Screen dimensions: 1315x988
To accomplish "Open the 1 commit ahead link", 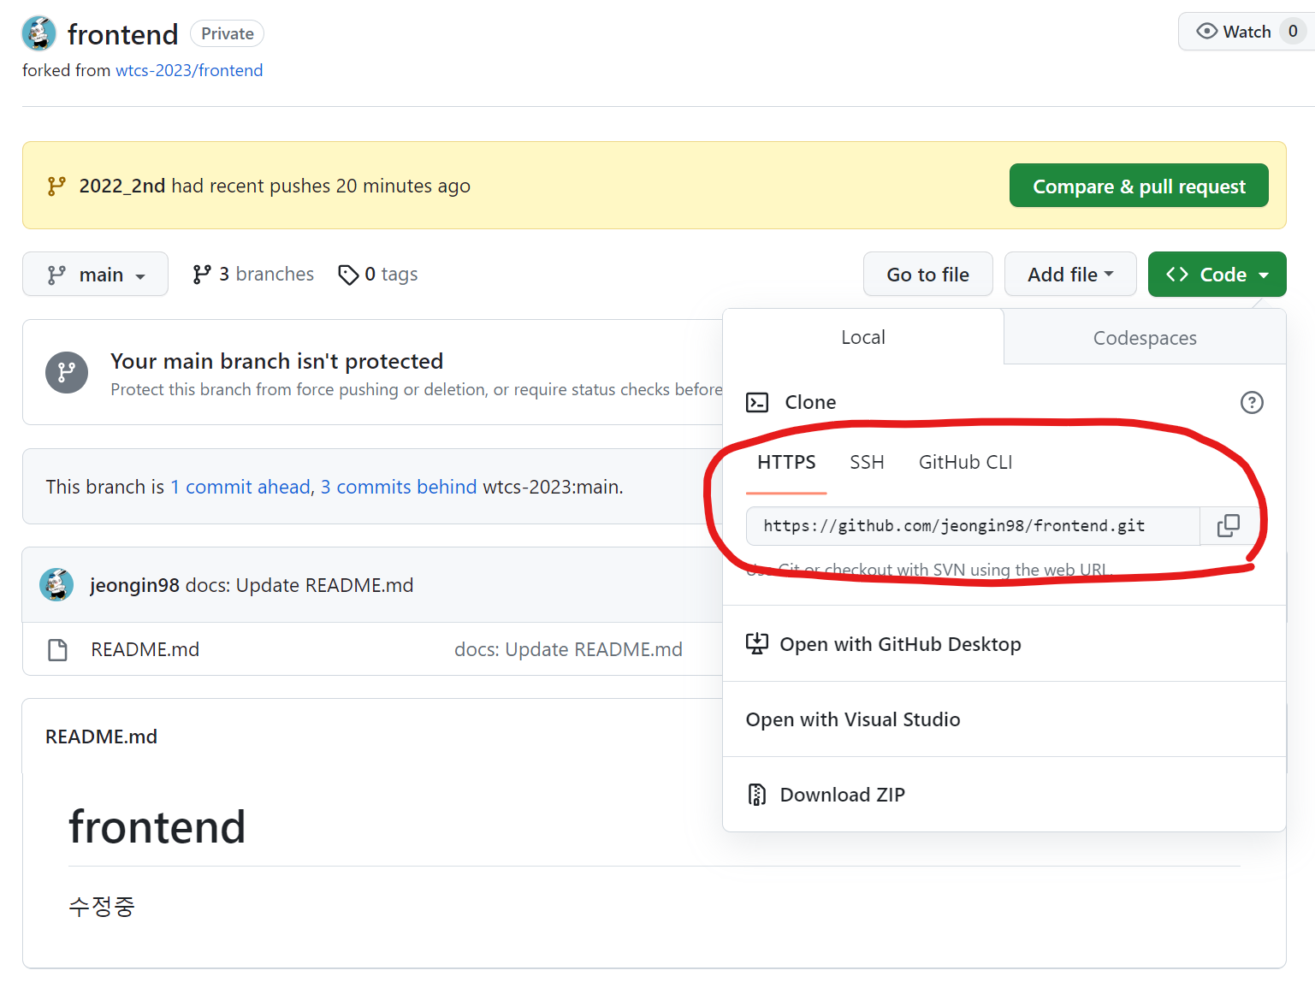I will pos(240,487).
